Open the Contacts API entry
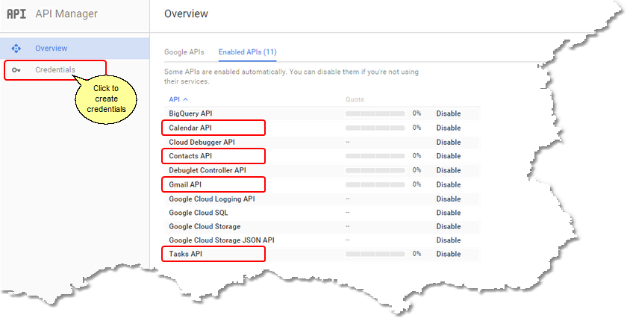Screen dimensions: 627x318 (x=190, y=156)
